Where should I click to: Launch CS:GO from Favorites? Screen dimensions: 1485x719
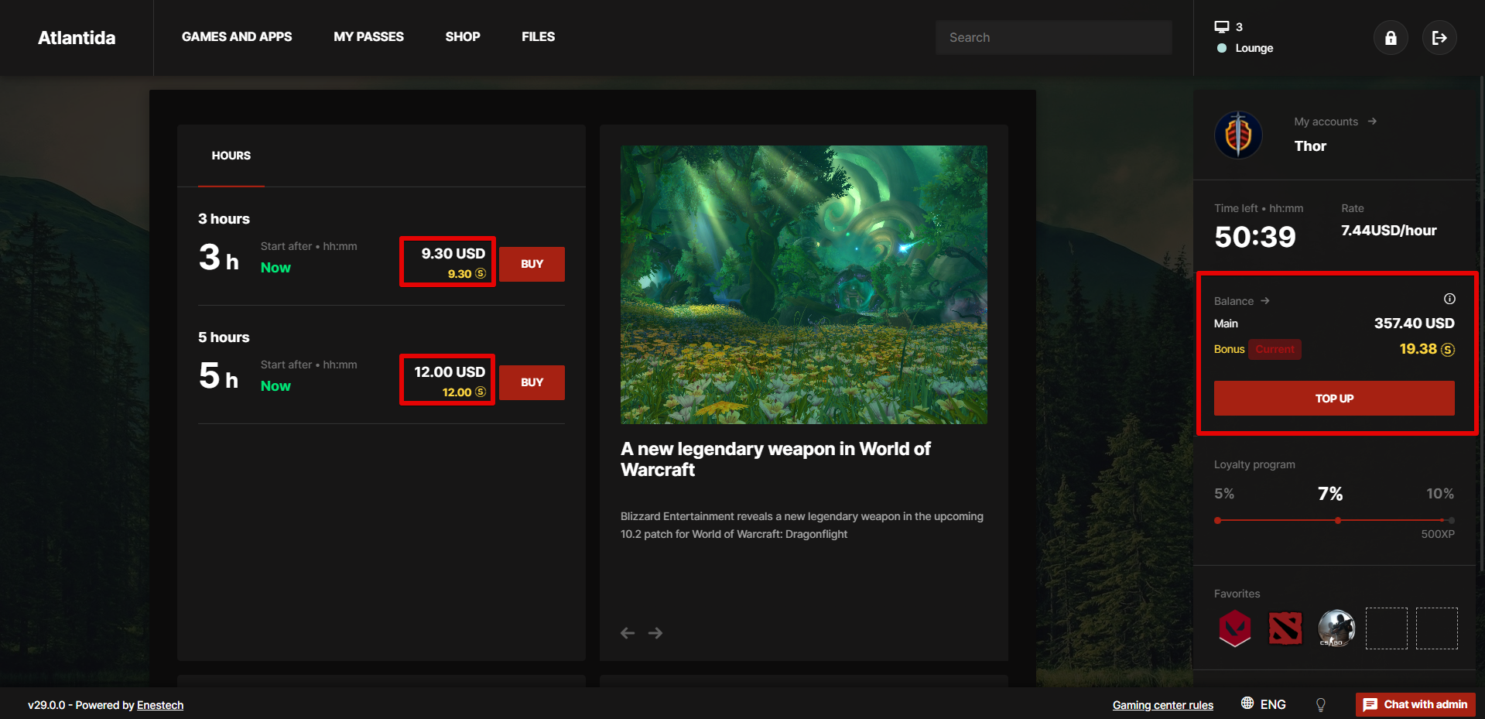pyautogui.click(x=1336, y=628)
